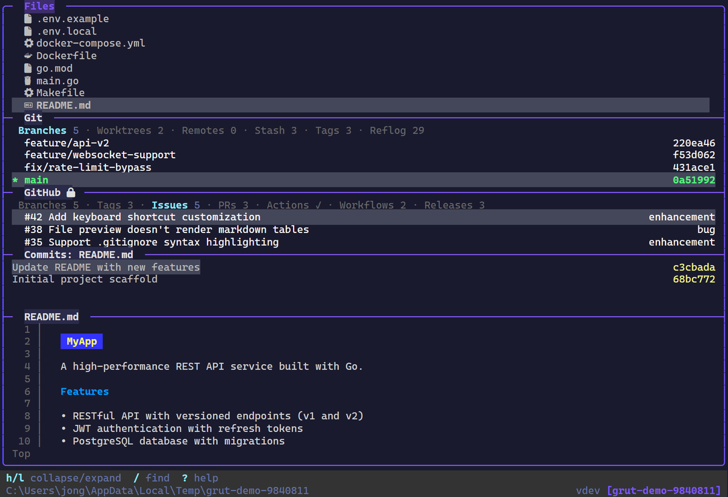Select commit Update README with new features
Screen dimensions: 728x497
coord(106,267)
